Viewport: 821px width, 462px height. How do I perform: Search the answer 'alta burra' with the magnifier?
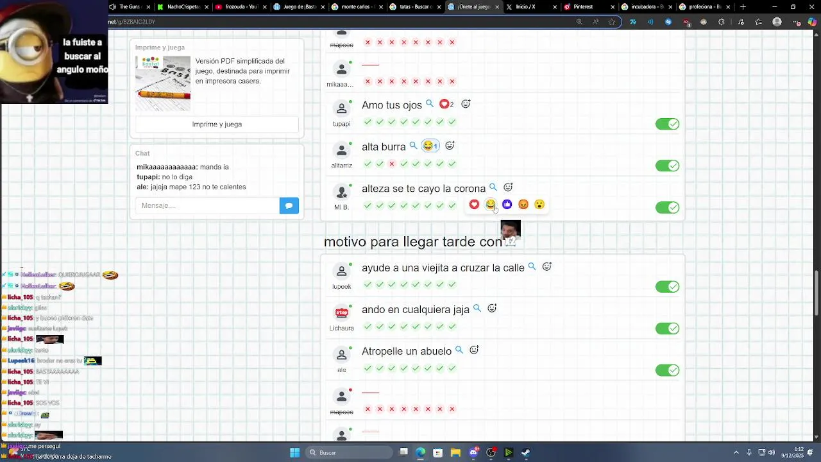pyautogui.click(x=414, y=146)
